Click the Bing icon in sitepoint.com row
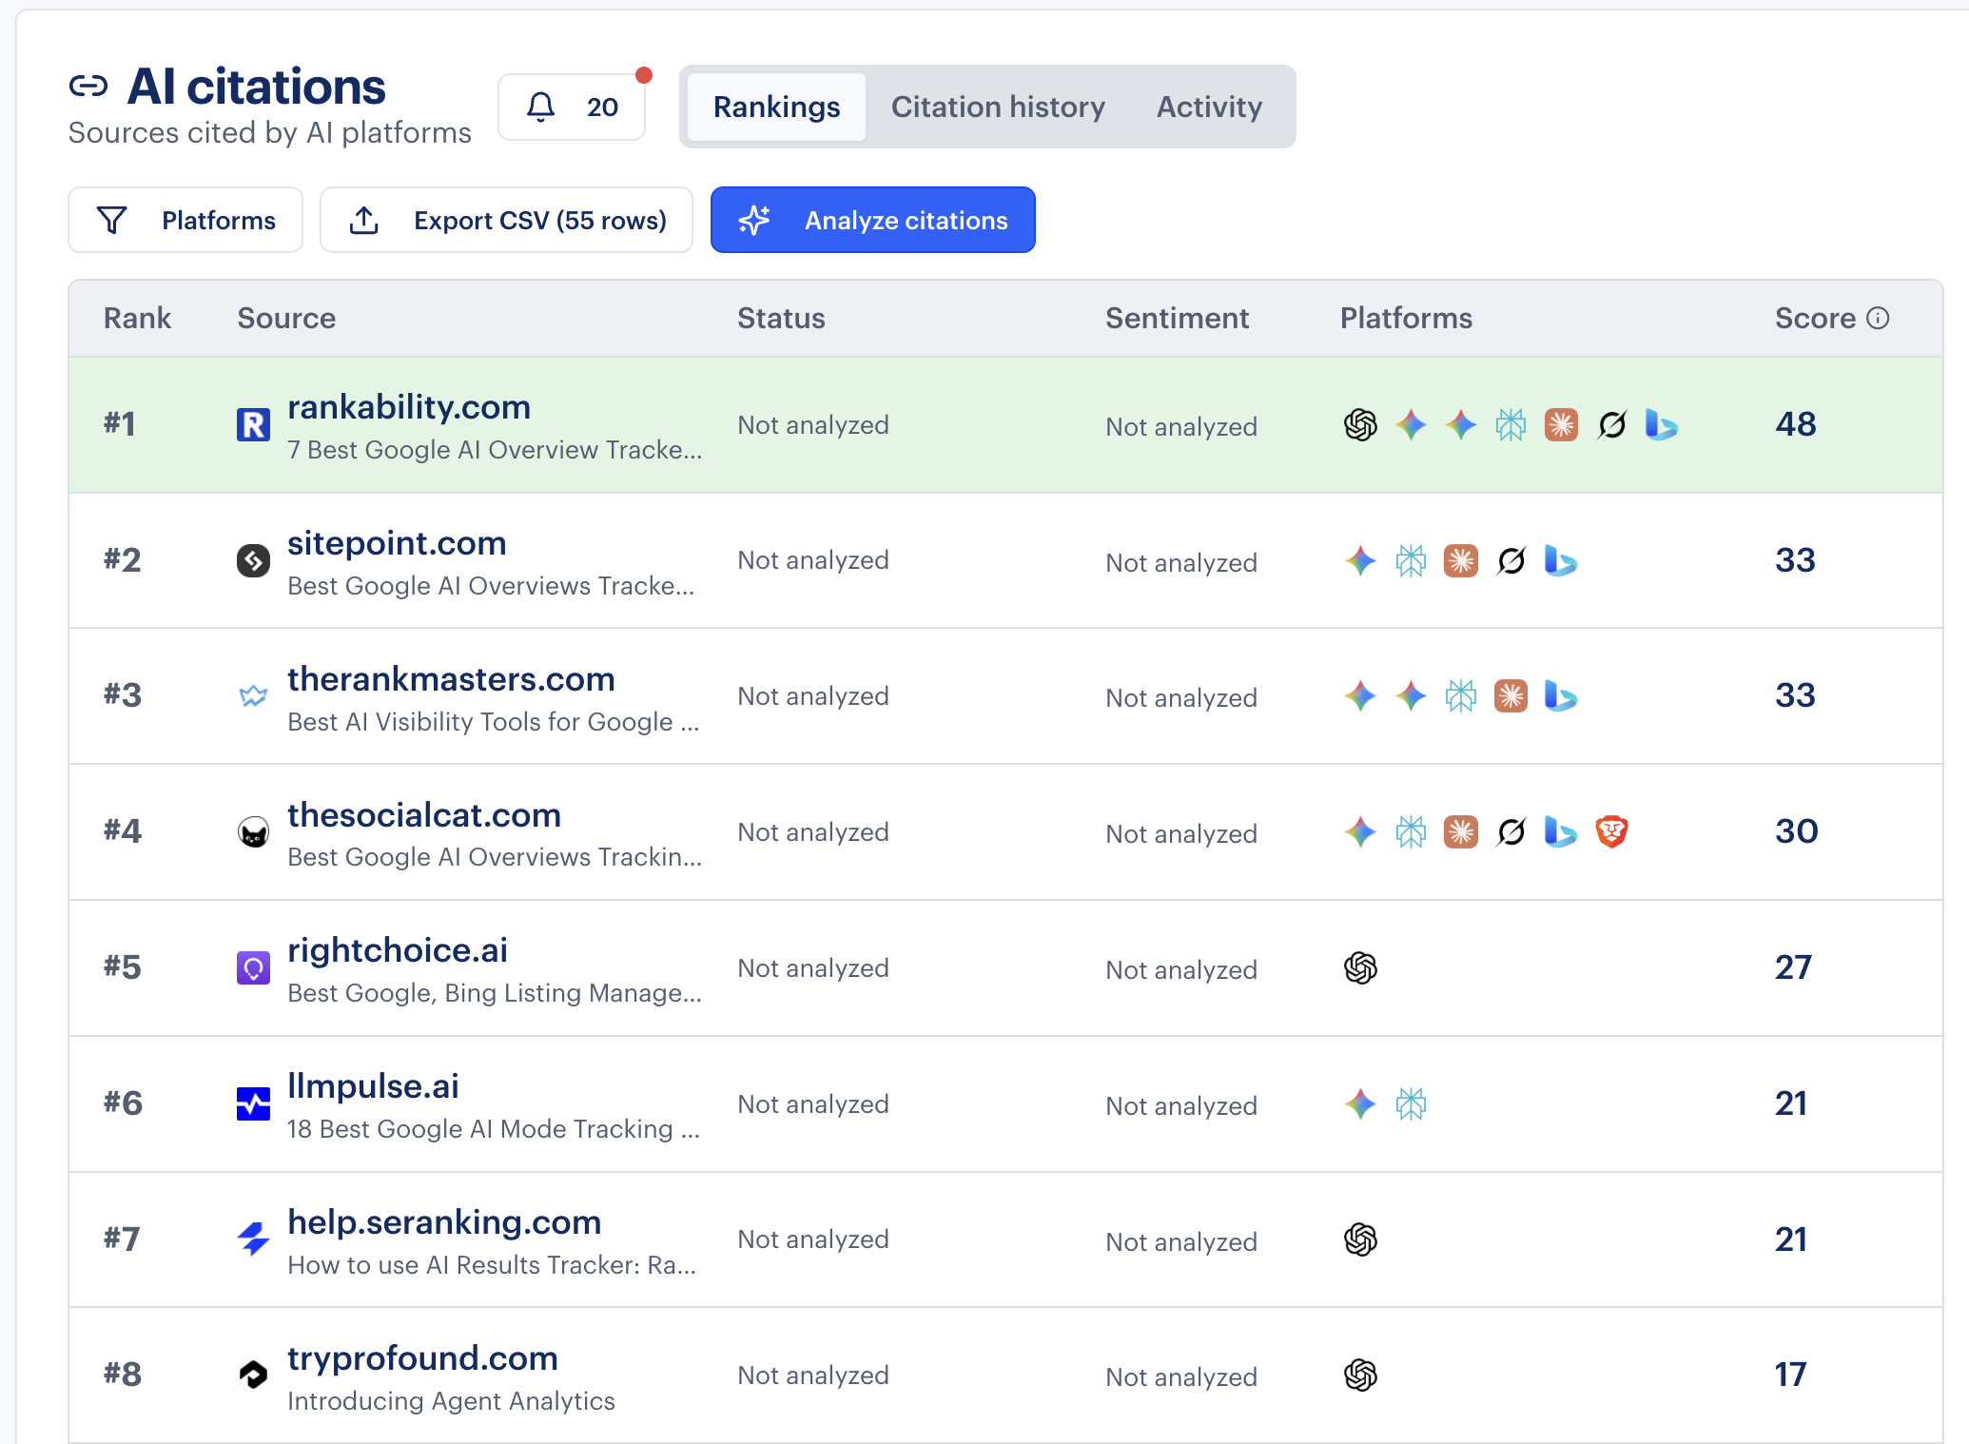The height and width of the screenshot is (1444, 1969). tap(1561, 560)
